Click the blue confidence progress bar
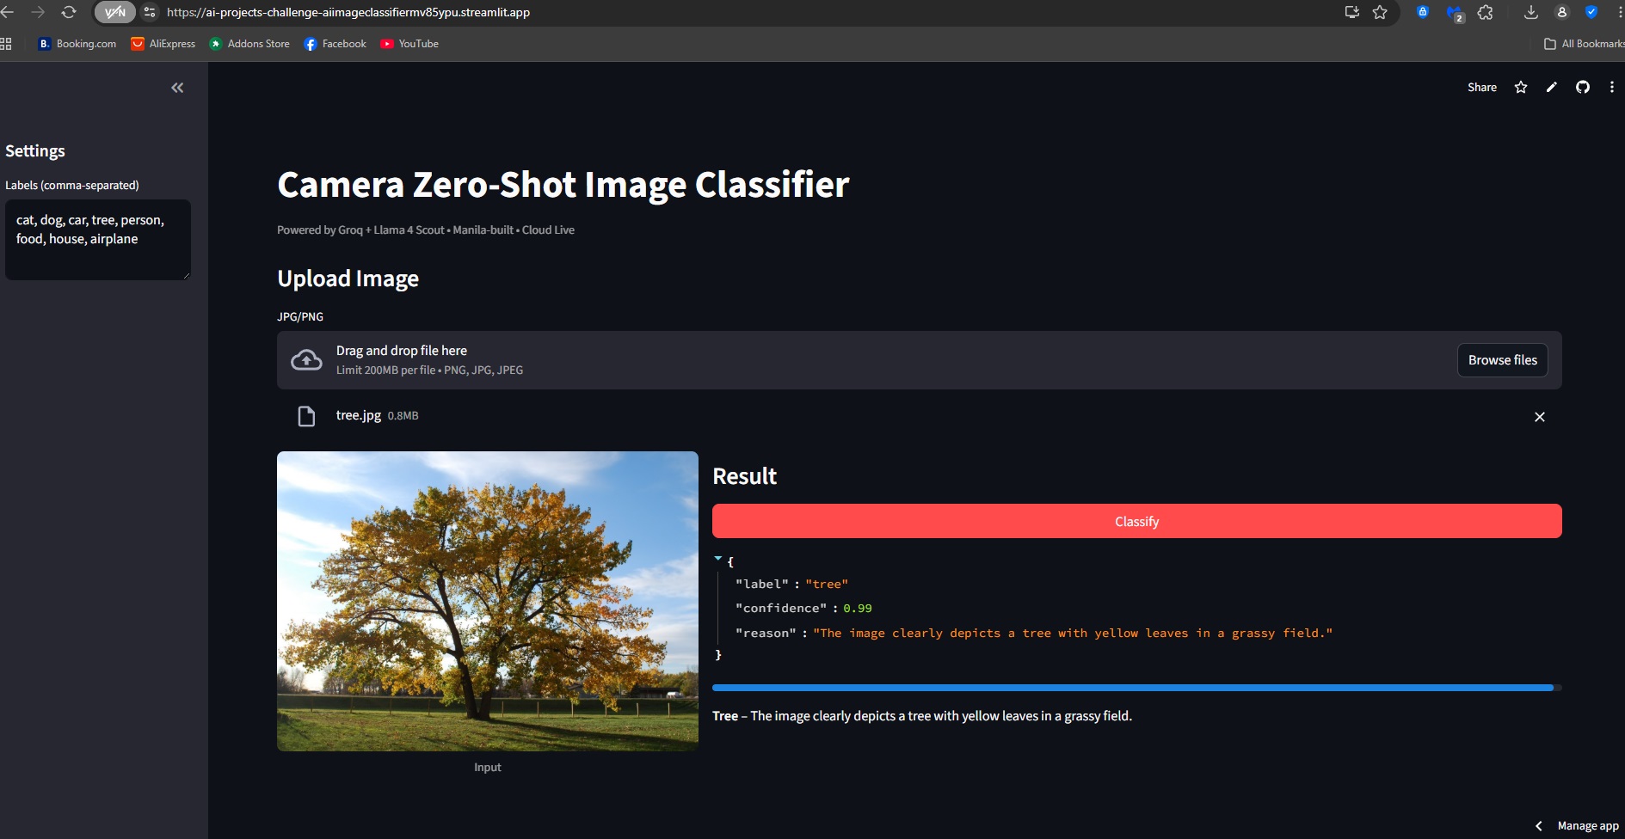The height and width of the screenshot is (839, 1625). tap(1136, 688)
